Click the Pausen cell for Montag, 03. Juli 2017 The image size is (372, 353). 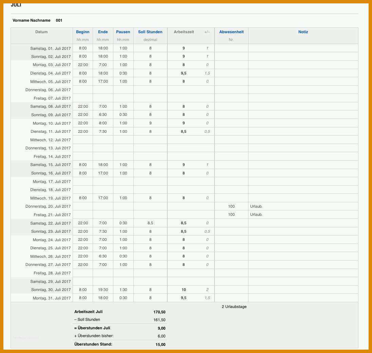123,65
